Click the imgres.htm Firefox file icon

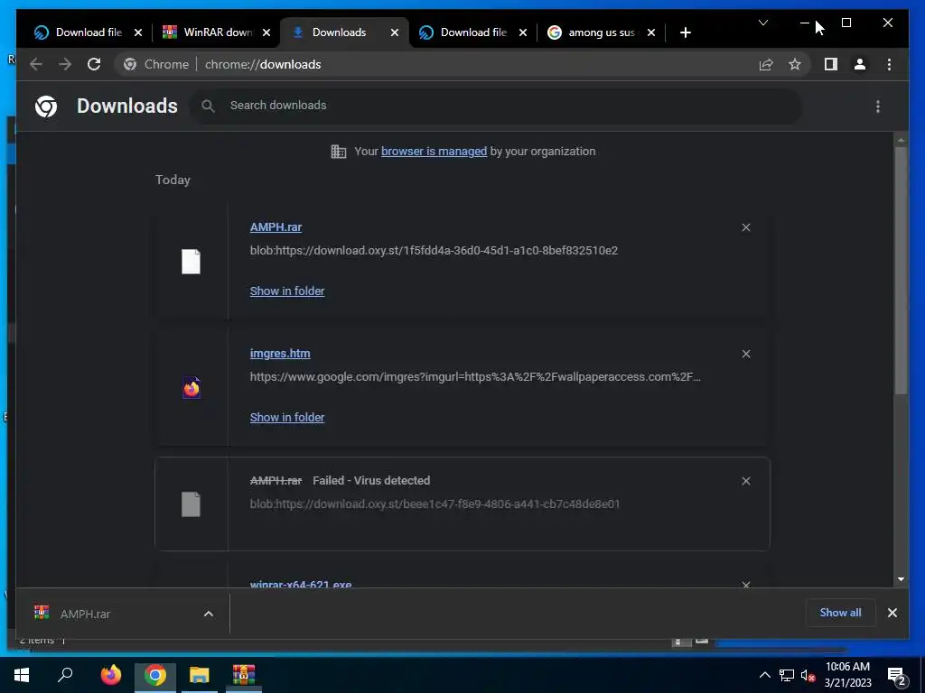[x=191, y=388]
